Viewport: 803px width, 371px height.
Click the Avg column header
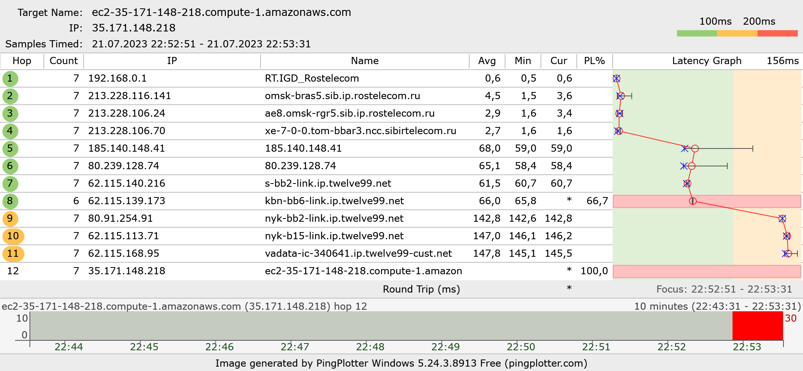click(x=487, y=61)
